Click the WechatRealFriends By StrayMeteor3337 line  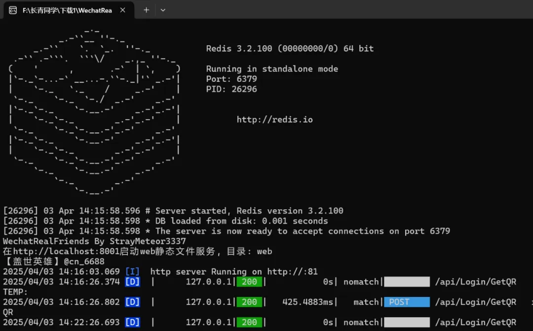[x=94, y=241]
